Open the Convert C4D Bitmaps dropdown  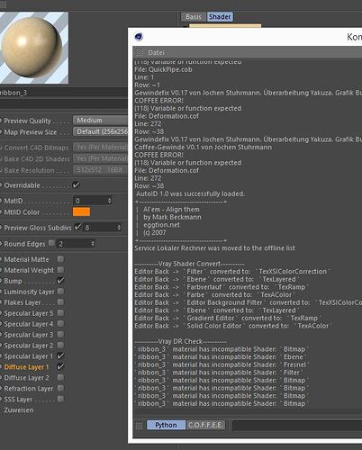click(x=101, y=148)
